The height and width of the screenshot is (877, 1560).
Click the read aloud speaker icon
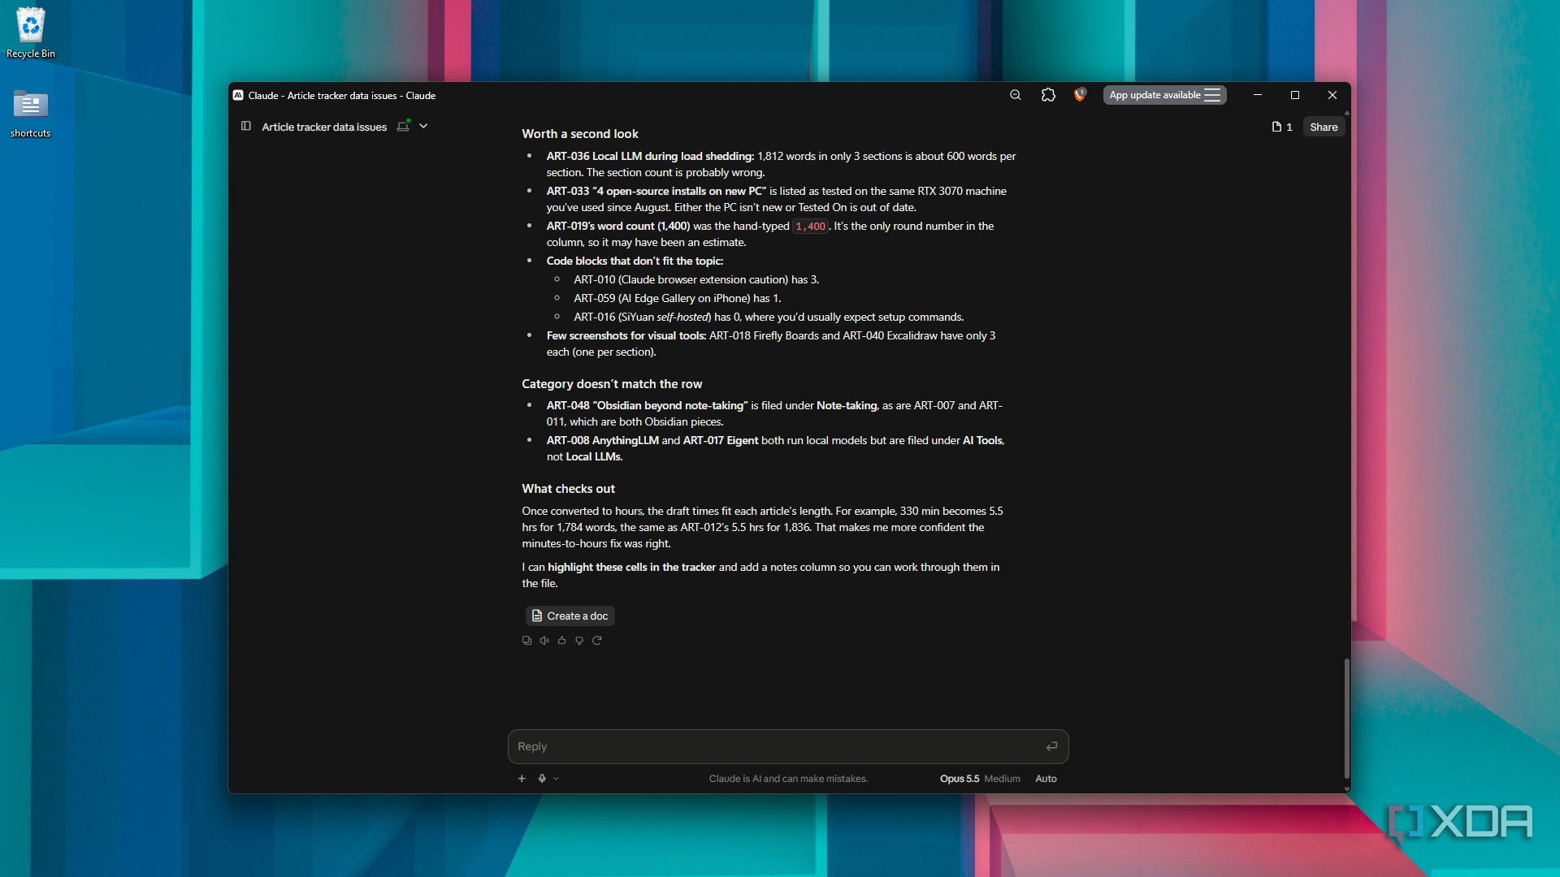click(544, 641)
